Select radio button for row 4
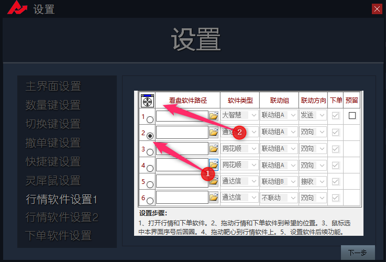Screen dimensions: 386x262 pos(150,168)
